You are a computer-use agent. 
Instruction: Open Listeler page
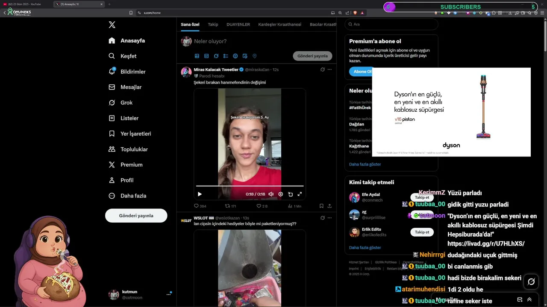(x=124, y=118)
